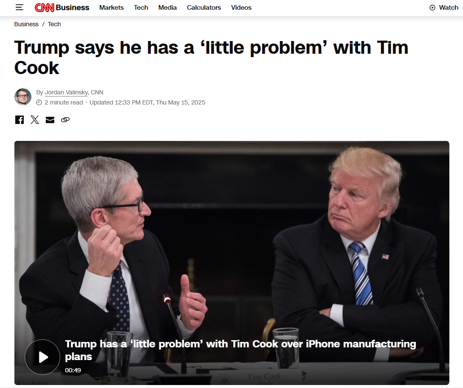Click the Business label beside CNN logo
This screenshot has height=388, width=463.
pyautogui.click(x=73, y=8)
